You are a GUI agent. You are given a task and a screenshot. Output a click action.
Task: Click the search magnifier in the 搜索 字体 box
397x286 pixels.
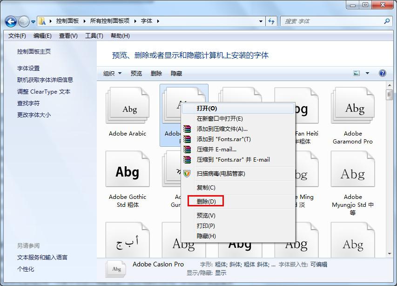[386, 21]
